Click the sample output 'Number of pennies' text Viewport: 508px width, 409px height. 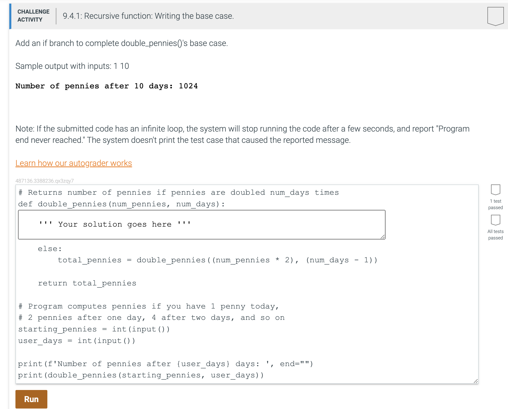click(107, 86)
